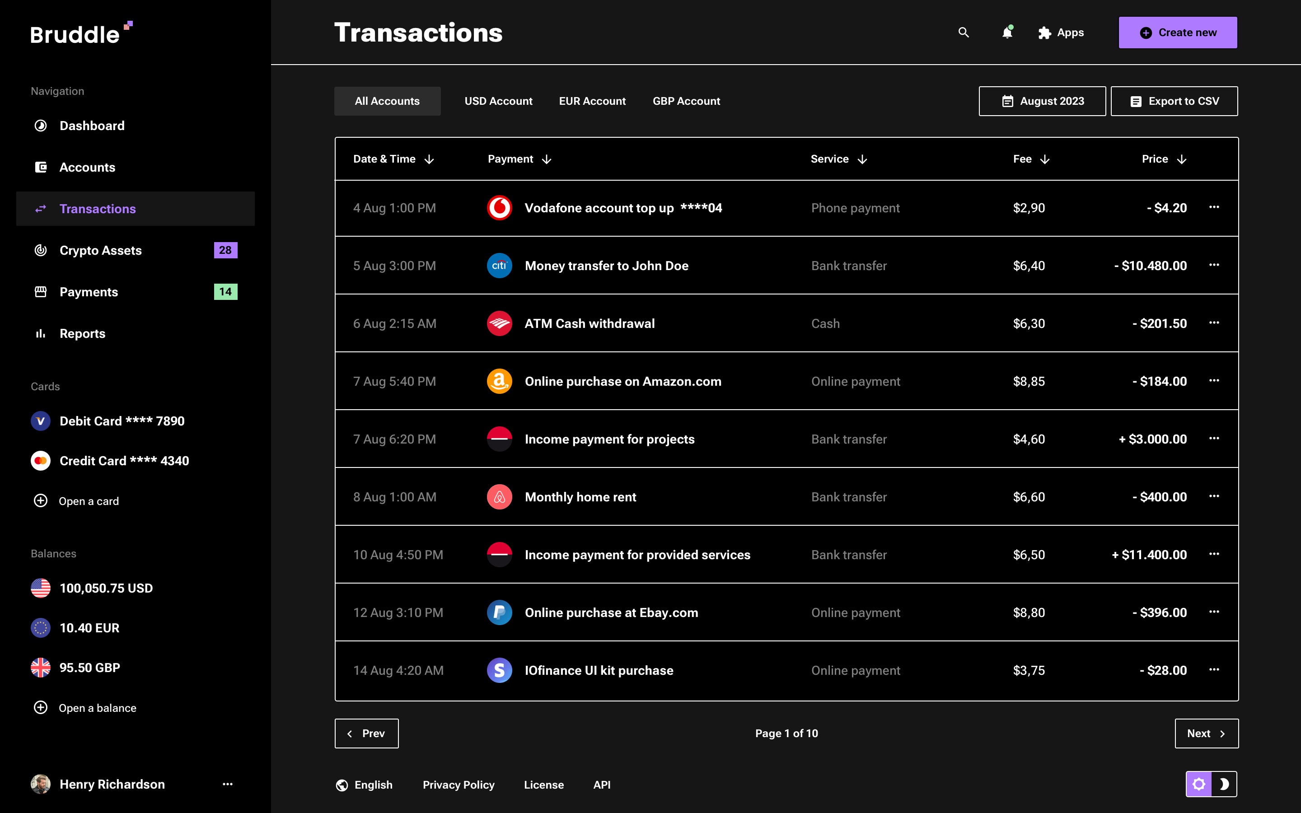The image size is (1301, 813).
Task: Click the globe icon next to English
Action: pyautogui.click(x=342, y=785)
